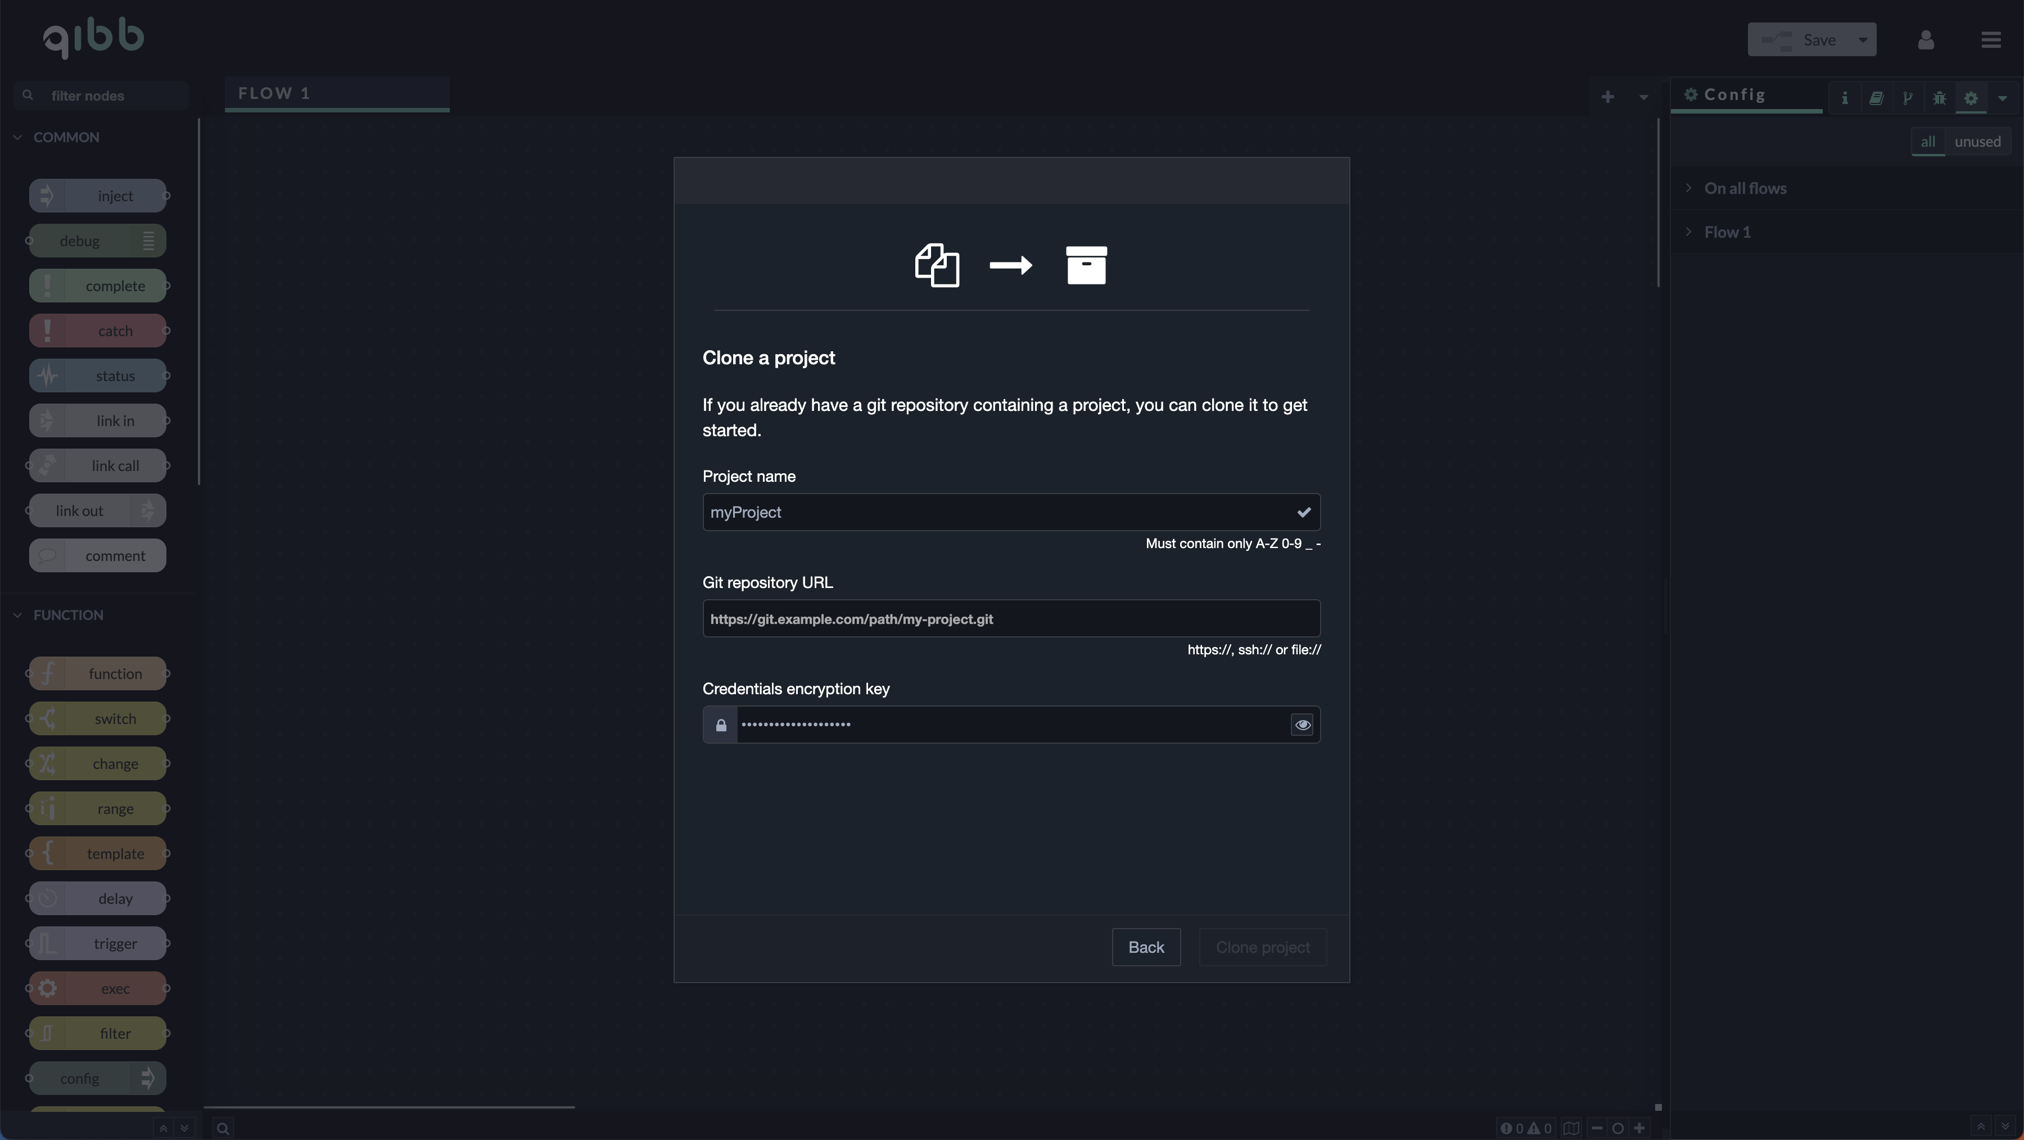2024x1140 pixels.
Task: Open the debug messages bug icon
Action: pos(1939,98)
